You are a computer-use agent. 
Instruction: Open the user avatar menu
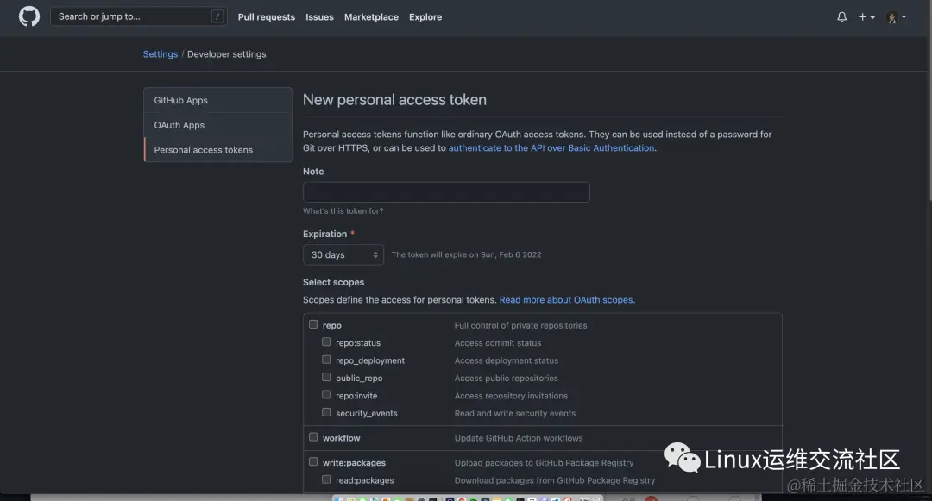895,17
